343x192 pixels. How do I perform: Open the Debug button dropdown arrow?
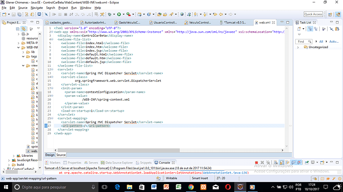click(114, 14)
